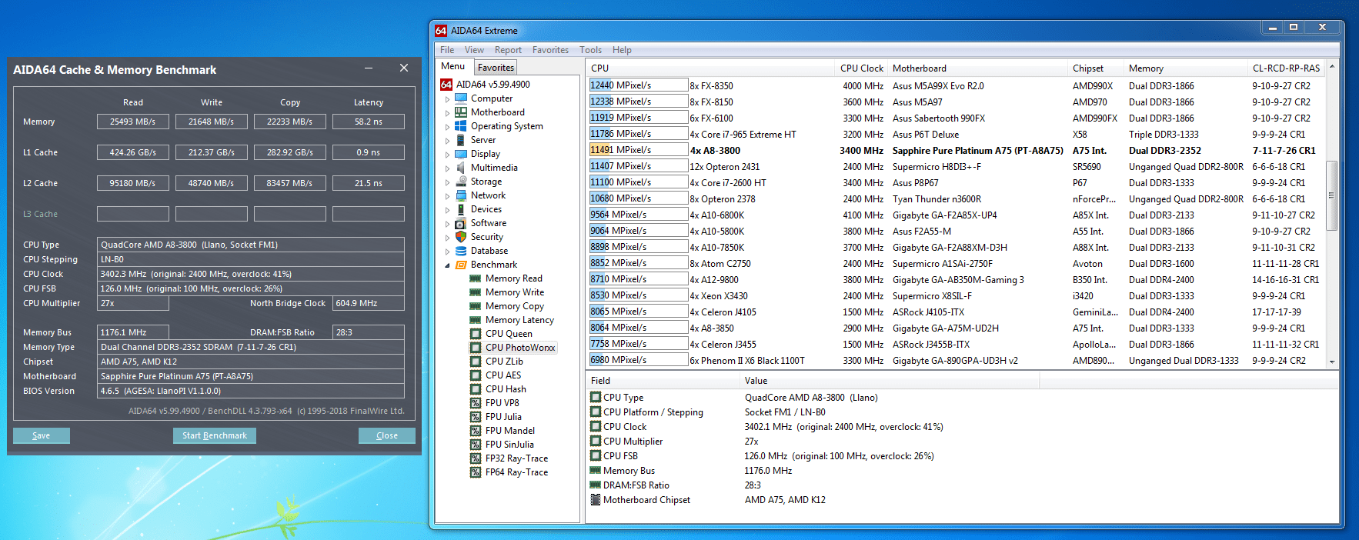Click the CPU ZLib benchmark icon

point(476,362)
